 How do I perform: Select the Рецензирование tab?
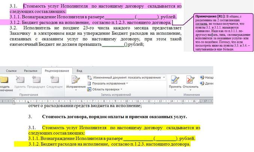click(57, 70)
